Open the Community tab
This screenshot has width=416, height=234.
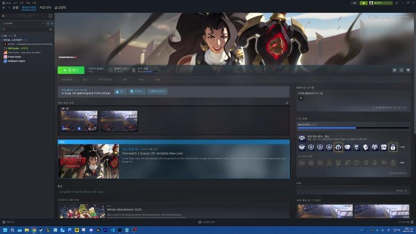45,8
